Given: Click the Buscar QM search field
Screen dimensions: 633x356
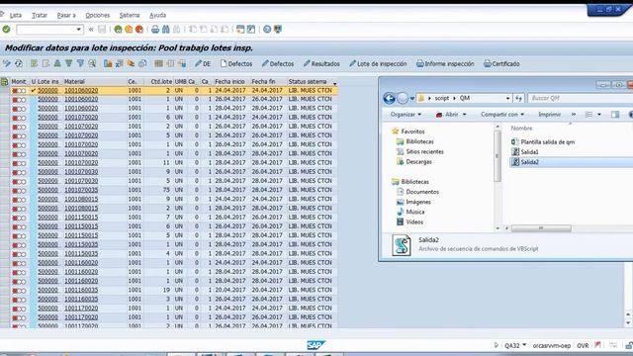Looking at the screenshot, I should [x=581, y=98].
